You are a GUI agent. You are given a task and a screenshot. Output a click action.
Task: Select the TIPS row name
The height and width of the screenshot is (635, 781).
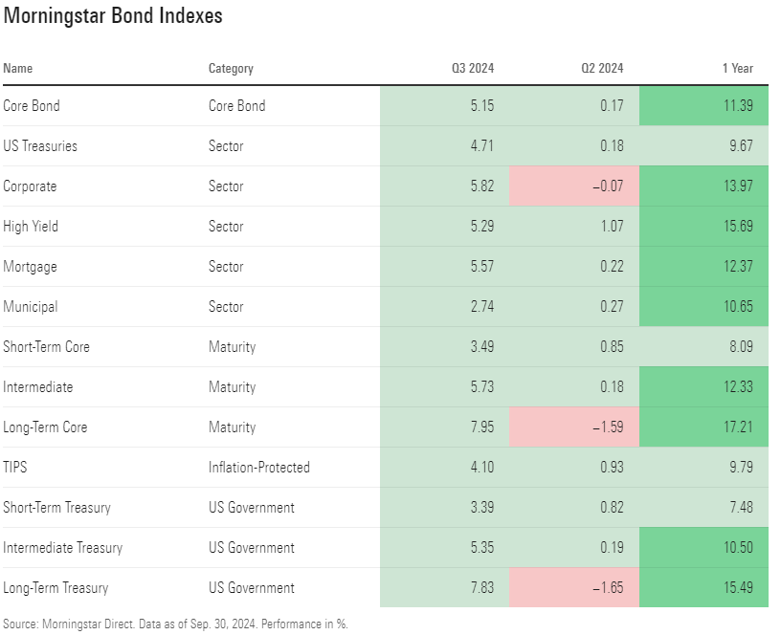pyautogui.click(x=16, y=468)
